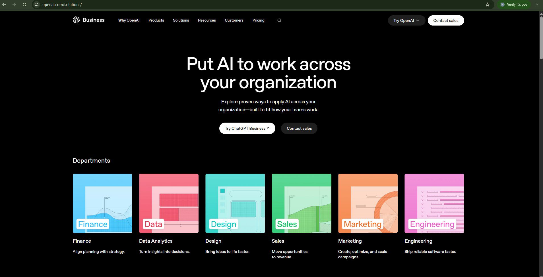Open the Customers nav item

tap(234, 20)
